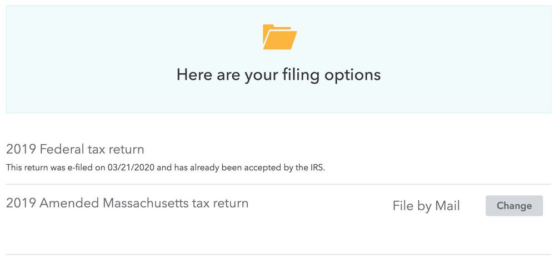
Task: Click the e-filed status sentence
Action: (165, 167)
